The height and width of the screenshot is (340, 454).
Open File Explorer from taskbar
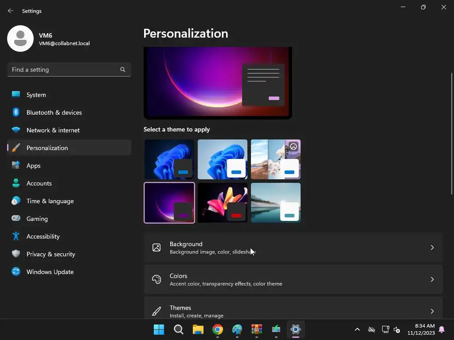coord(198,329)
